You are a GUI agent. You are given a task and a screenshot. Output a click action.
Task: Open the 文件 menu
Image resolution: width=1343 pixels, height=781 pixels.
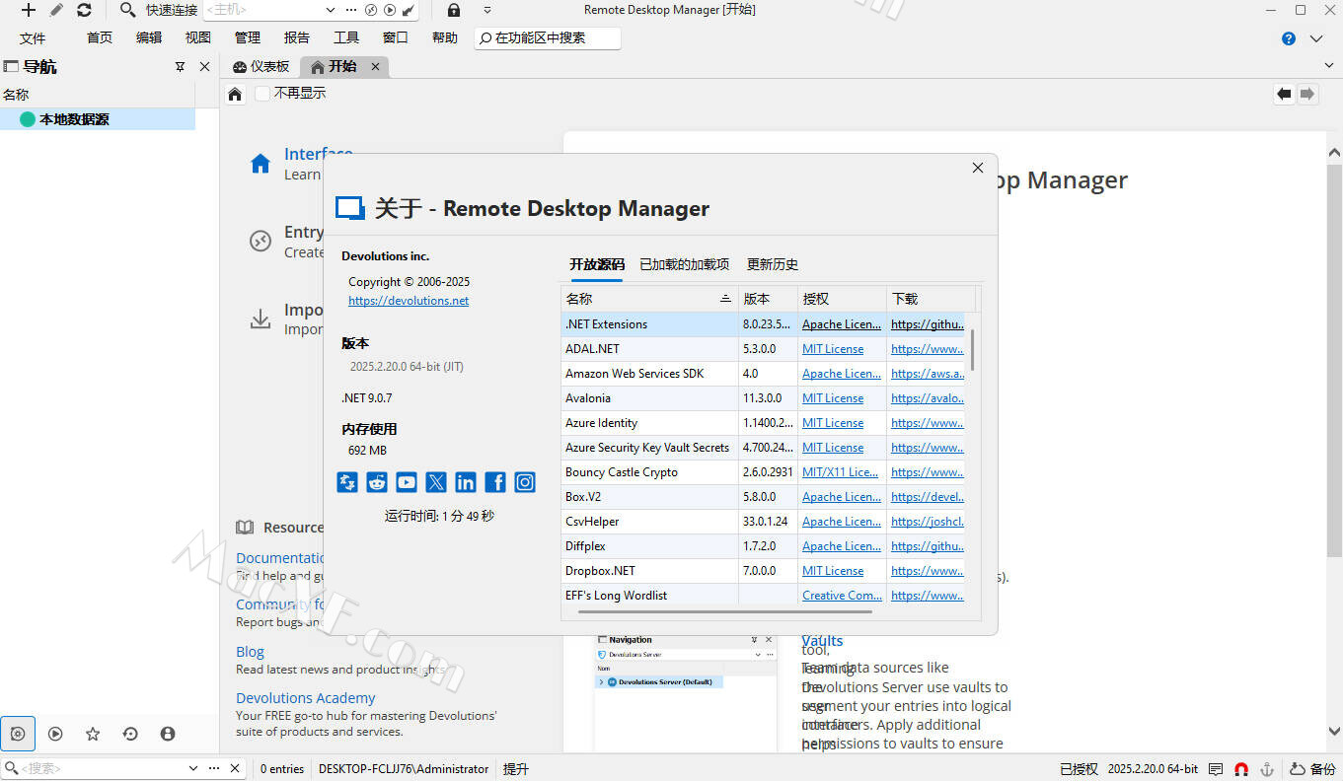(x=33, y=37)
